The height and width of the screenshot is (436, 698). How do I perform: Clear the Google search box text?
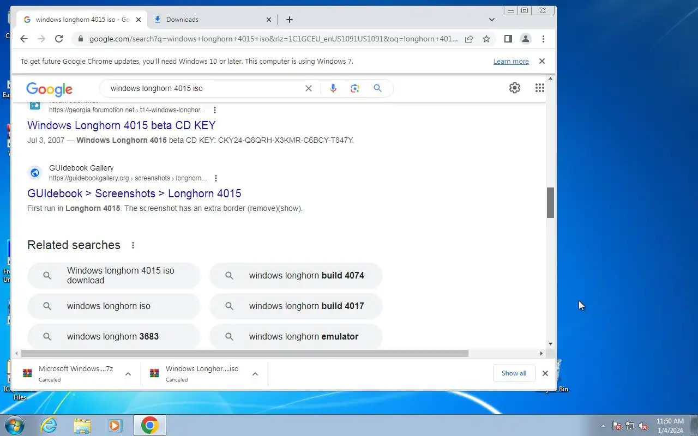(309, 88)
